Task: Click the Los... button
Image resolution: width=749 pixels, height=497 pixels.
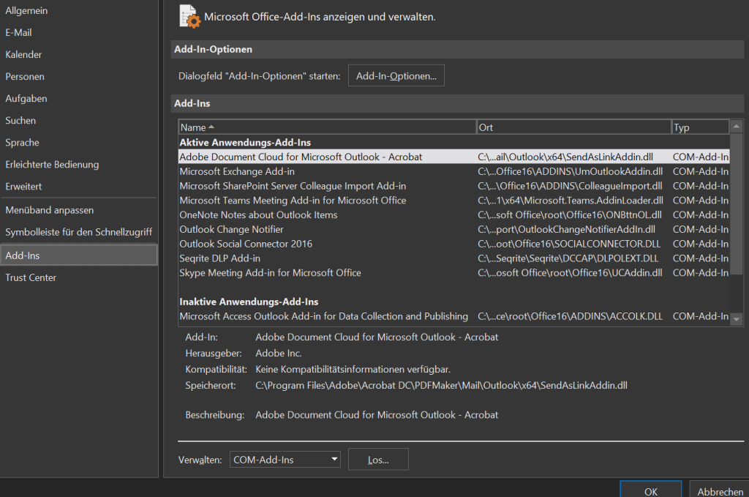Action: tap(378, 460)
